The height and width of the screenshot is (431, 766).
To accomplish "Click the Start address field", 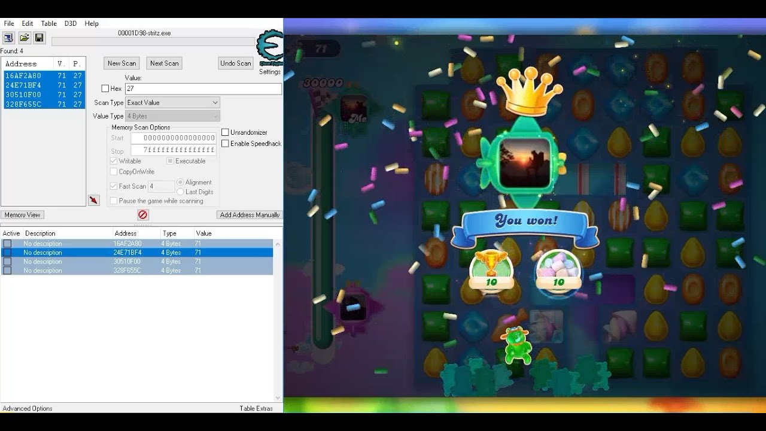I will tap(174, 138).
